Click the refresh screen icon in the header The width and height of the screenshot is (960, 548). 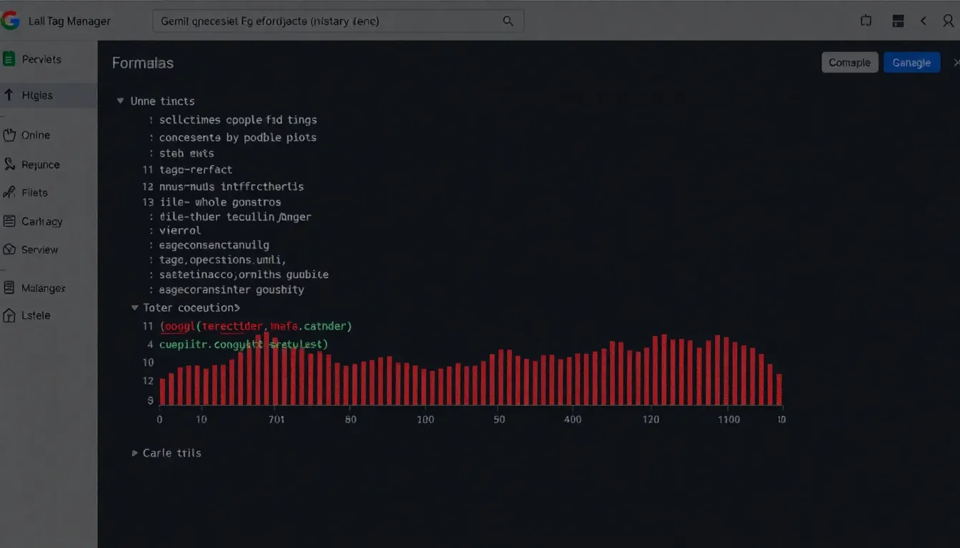tap(866, 21)
